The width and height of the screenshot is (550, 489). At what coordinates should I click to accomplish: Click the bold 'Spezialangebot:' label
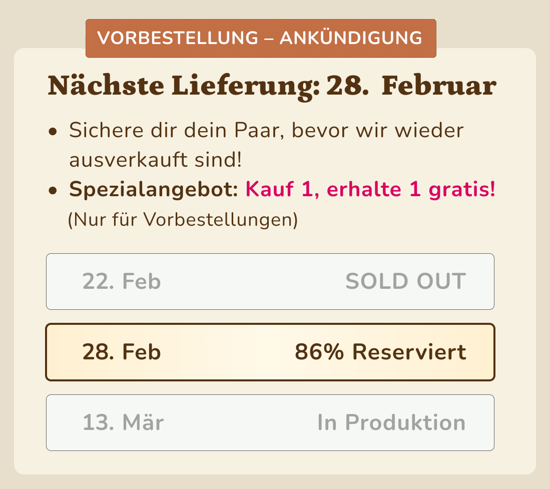153,190
